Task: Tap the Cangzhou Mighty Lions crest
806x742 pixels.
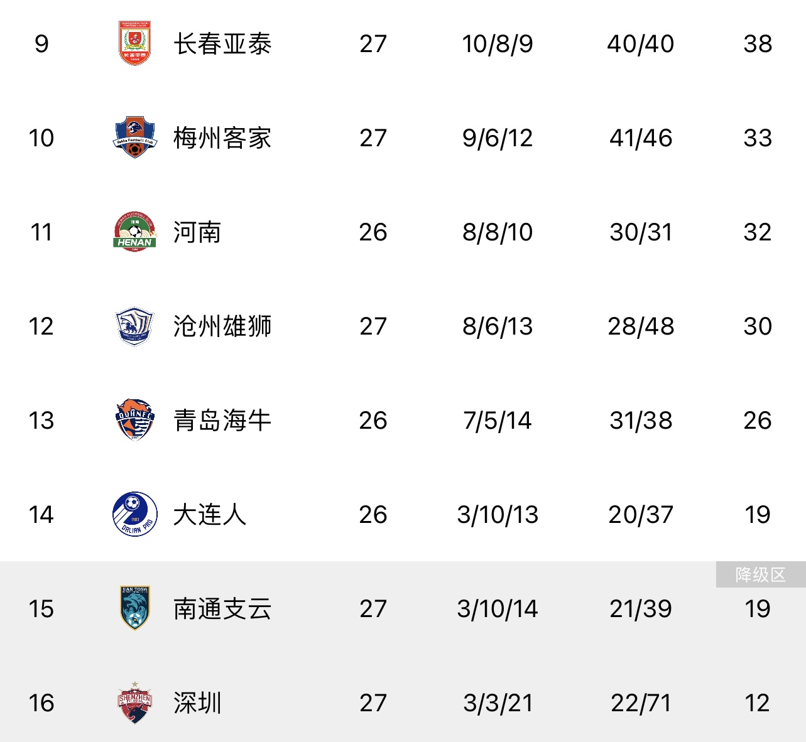Action: pyautogui.click(x=134, y=326)
